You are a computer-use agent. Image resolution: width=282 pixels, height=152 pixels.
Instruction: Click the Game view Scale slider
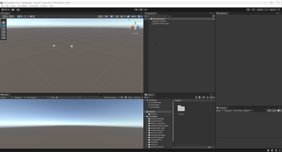click(67, 98)
